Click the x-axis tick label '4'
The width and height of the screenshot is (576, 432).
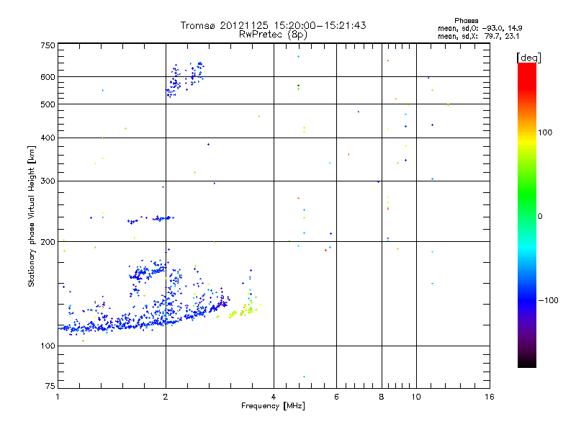coord(274,397)
